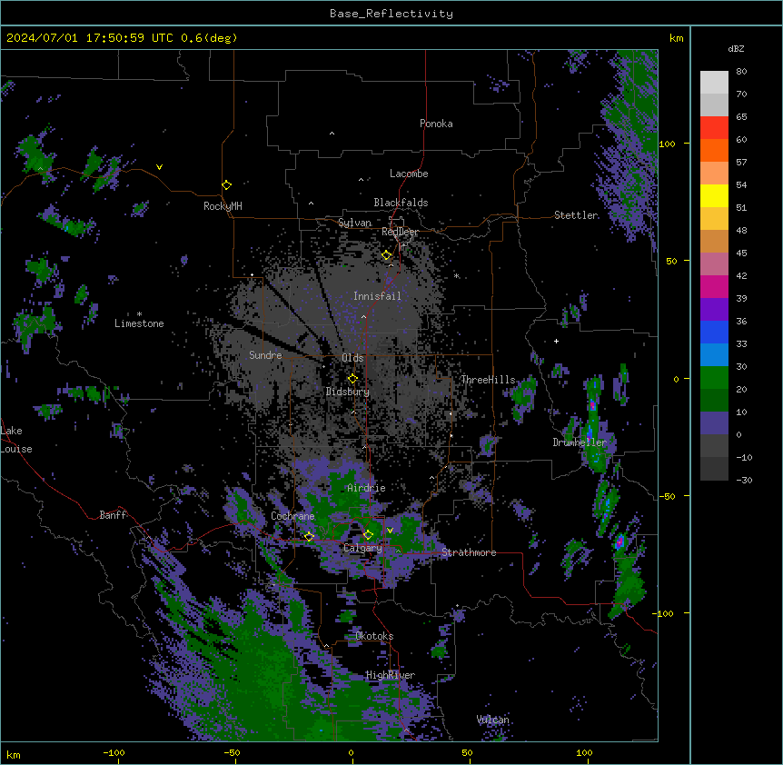This screenshot has width=783, height=765.
Task: Click the slate purple 10-0 dBZ swatch
Action: (x=714, y=423)
